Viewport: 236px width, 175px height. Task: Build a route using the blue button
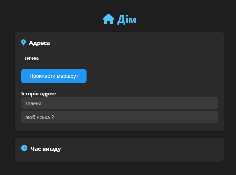(54, 76)
